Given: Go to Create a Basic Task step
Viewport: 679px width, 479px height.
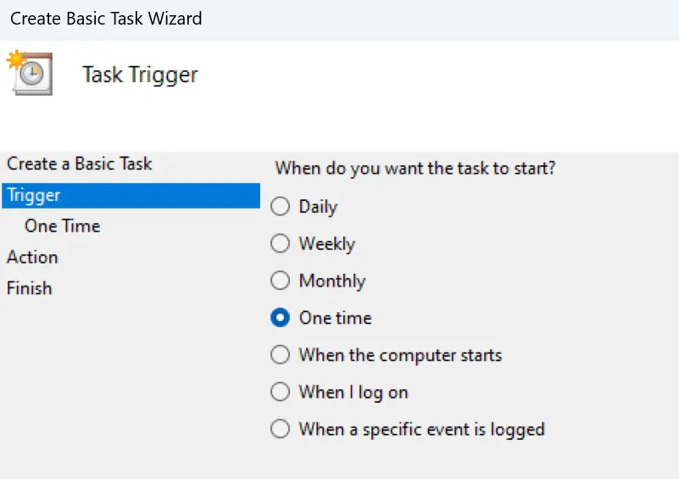Looking at the screenshot, I should (79, 164).
